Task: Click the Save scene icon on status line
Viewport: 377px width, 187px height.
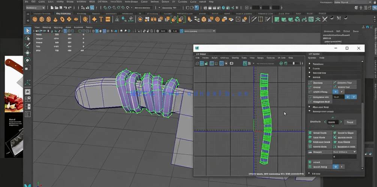Action: click(61, 8)
